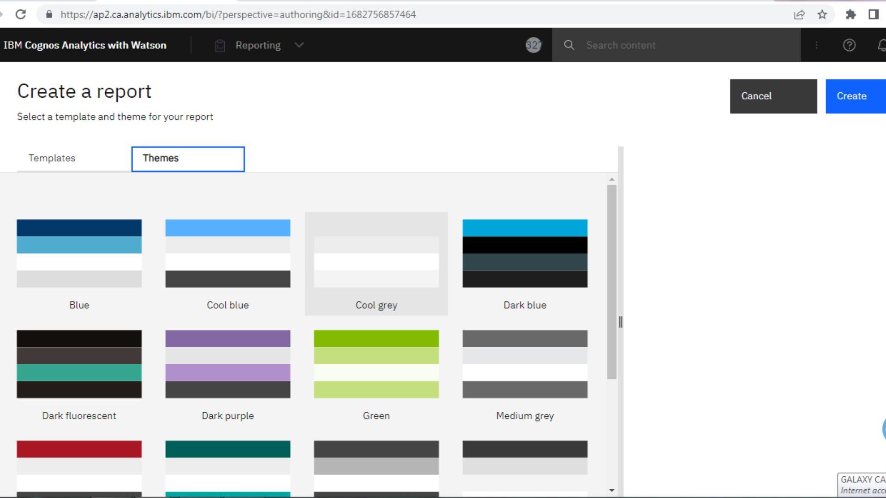Switch to the Templates tab
This screenshot has height=498, width=886.
tap(52, 158)
